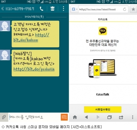Tap the phone and laptop promo image
The width and height of the screenshot is (137, 130).
[x=103, y=68]
